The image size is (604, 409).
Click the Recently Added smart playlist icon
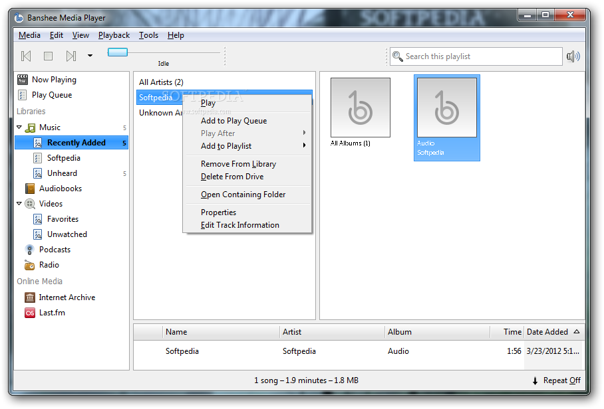pyautogui.click(x=37, y=143)
